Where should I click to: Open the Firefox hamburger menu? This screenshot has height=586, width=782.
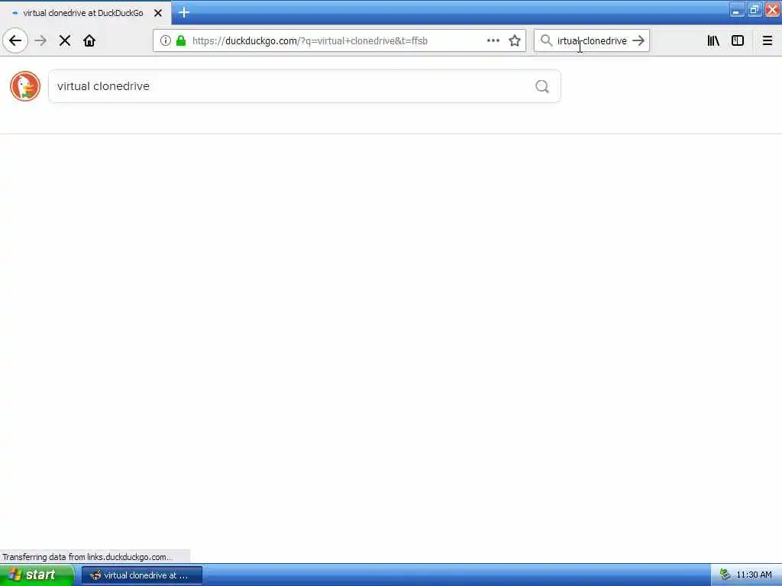[x=767, y=41]
